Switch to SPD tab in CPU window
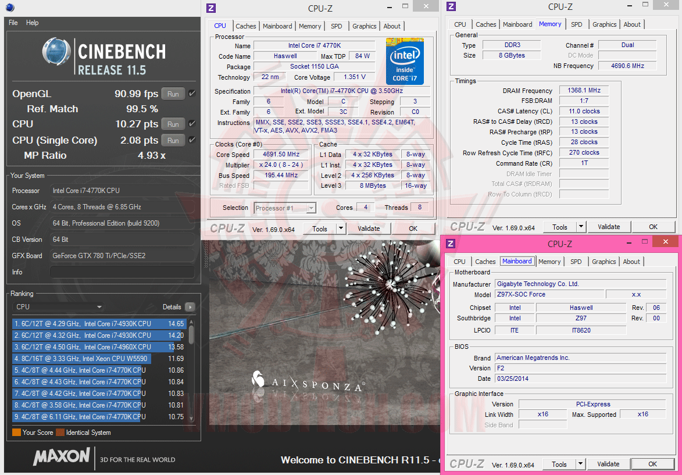 (336, 26)
